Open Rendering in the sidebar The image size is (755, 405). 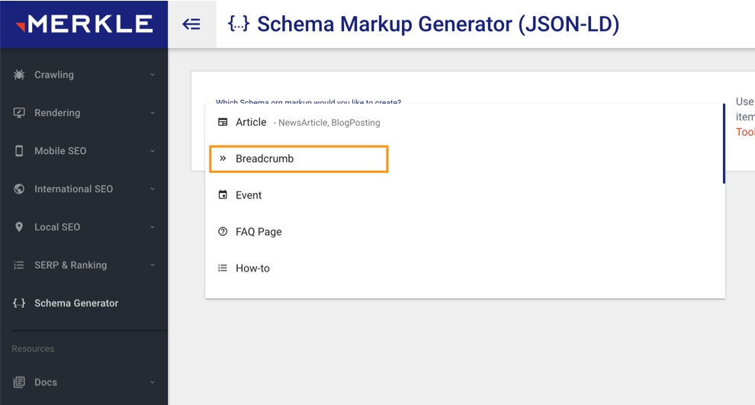pos(84,113)
